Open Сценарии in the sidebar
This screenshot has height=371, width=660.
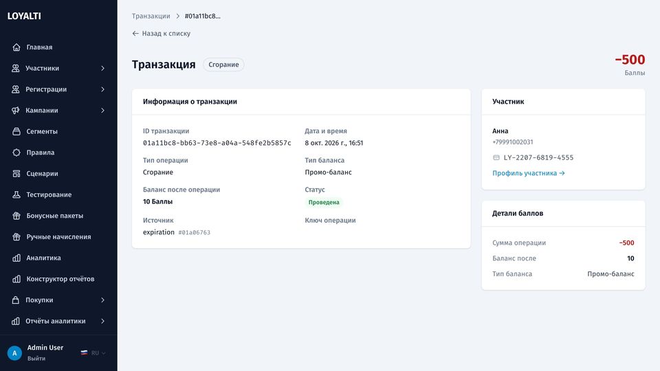coord(58,173)
